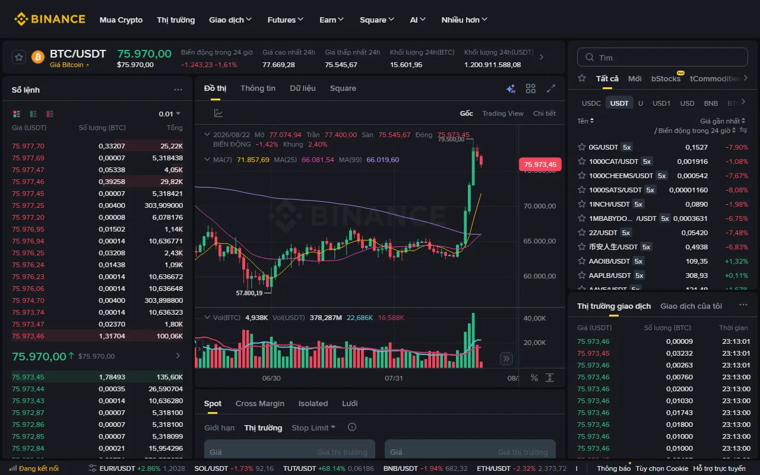Favorite the 1000CHEEMS/USDT pair
Viewport: 760px width, 475px height.
tap(582, 176)
